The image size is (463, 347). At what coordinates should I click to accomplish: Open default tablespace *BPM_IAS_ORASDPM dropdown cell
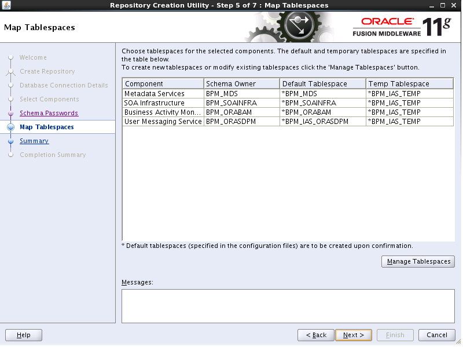click(324, 122)
